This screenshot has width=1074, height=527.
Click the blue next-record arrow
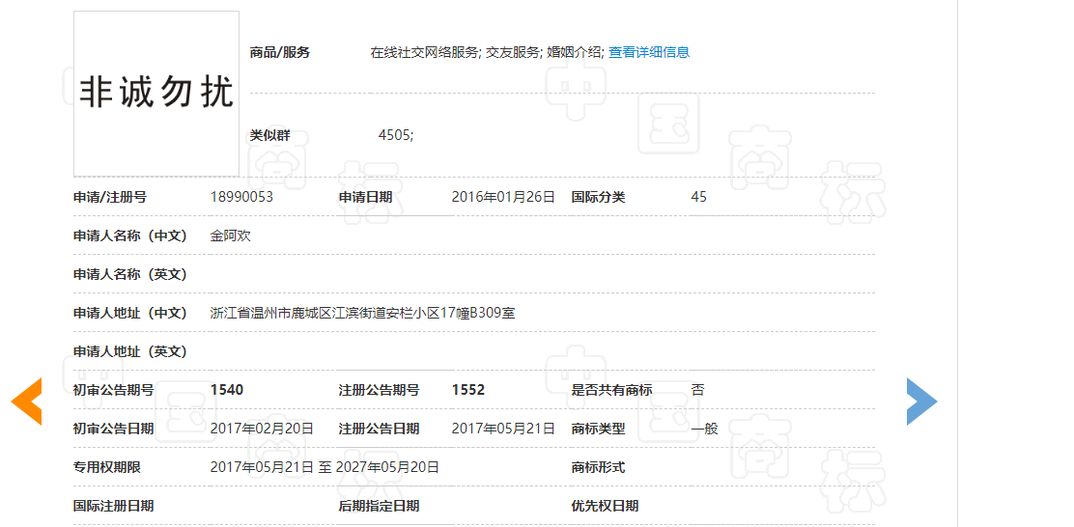point(920,402)
